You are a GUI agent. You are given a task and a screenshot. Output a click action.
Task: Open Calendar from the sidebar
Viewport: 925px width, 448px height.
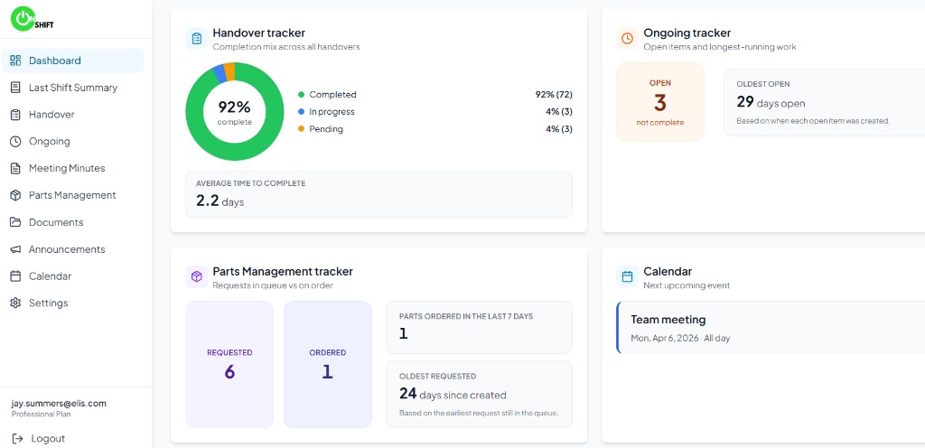pos(72,275)
